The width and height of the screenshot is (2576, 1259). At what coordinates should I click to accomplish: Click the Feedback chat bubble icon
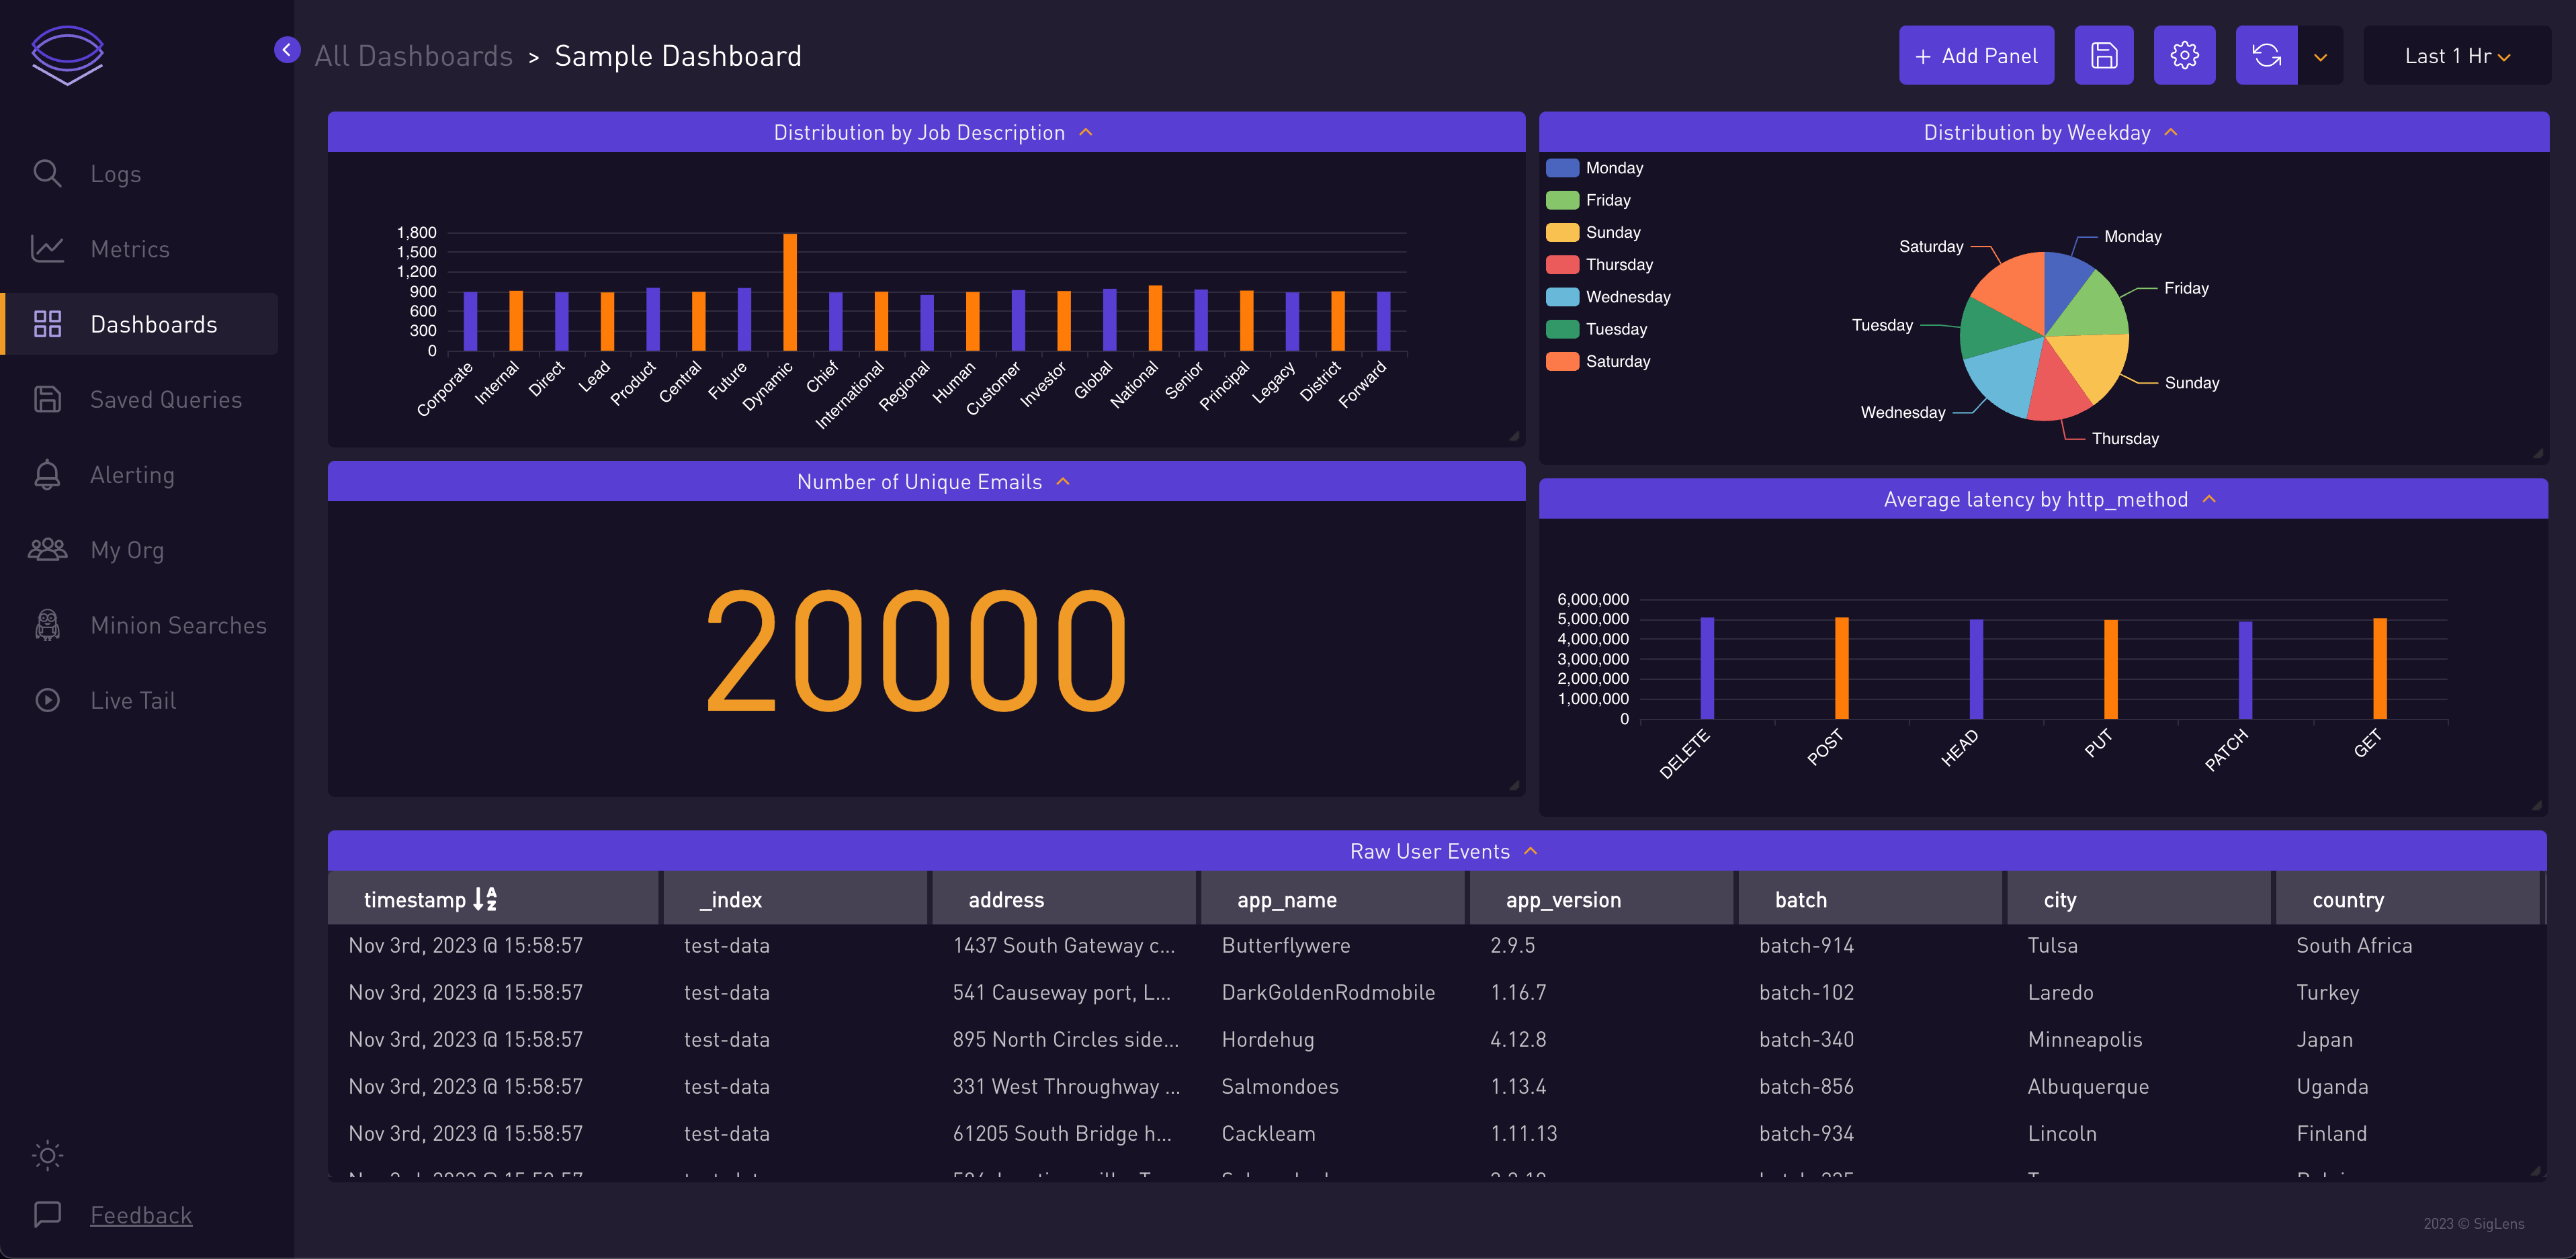[47, 1214]
